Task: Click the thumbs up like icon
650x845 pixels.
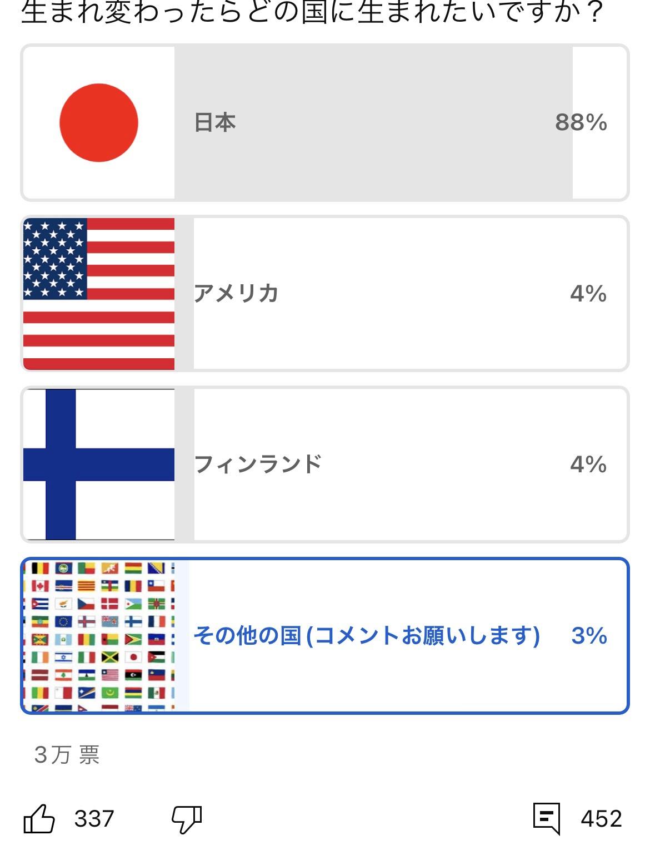Action: click(39, 818)
